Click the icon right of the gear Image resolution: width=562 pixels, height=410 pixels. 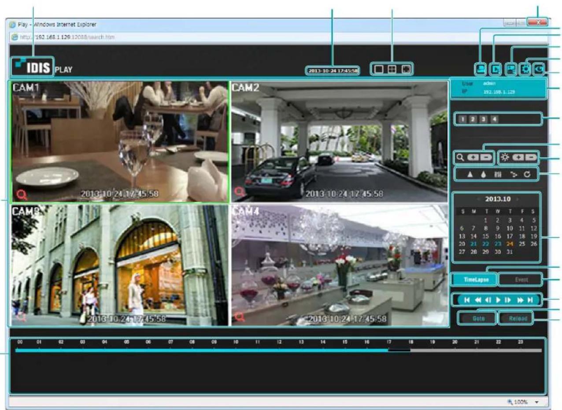click(540, 69)
